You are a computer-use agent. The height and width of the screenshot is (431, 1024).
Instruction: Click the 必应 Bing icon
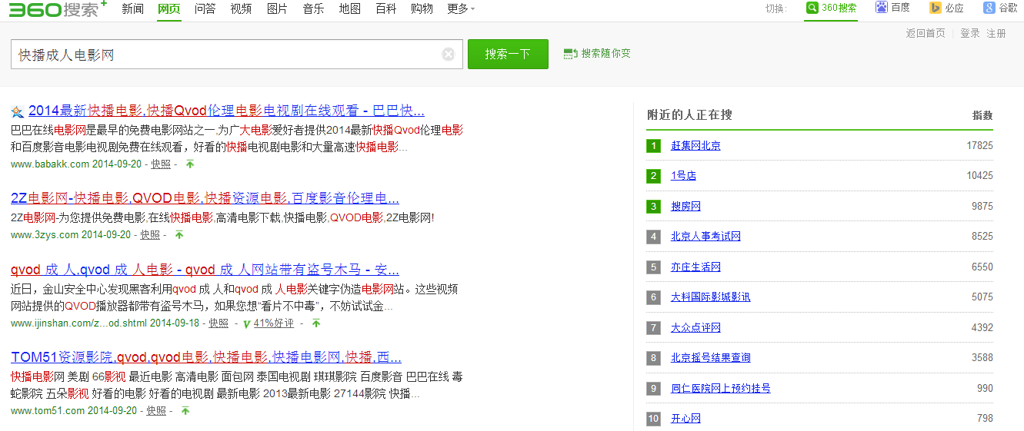pyautogui.click(x=935, y=8)
